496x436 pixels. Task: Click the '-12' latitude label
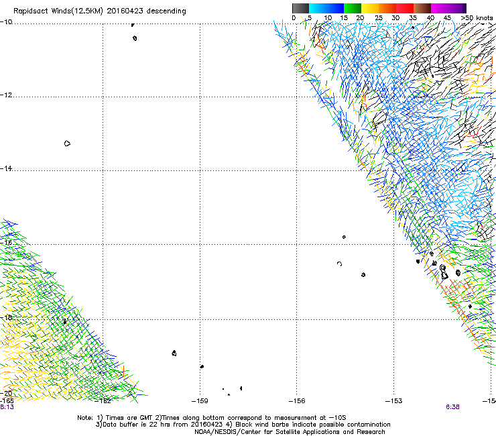point(6,95)
